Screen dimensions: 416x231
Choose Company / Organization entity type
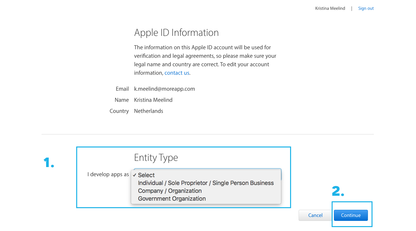point(206,191)
